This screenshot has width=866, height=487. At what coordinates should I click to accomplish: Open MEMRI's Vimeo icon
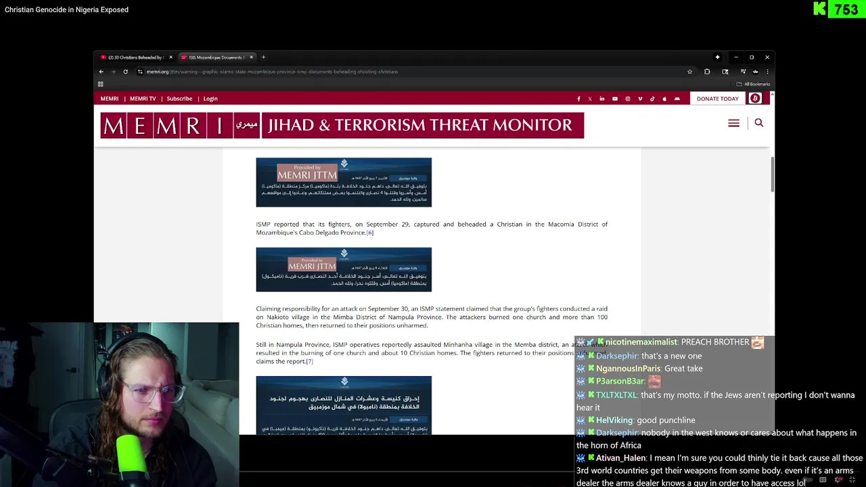pos(640,99)
